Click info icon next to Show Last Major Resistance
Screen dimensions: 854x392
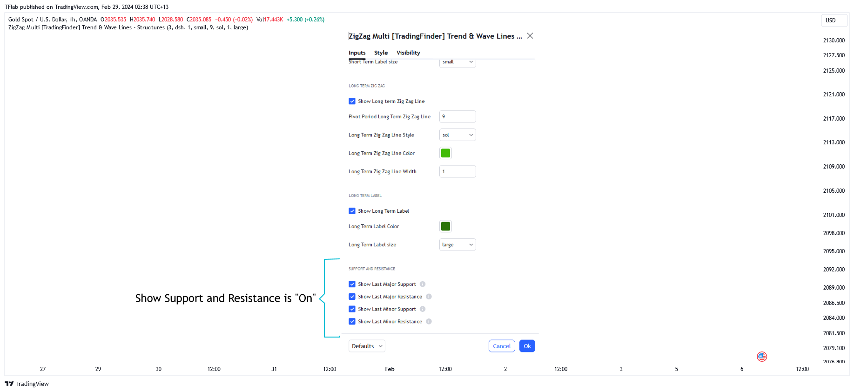pos(429,297)
